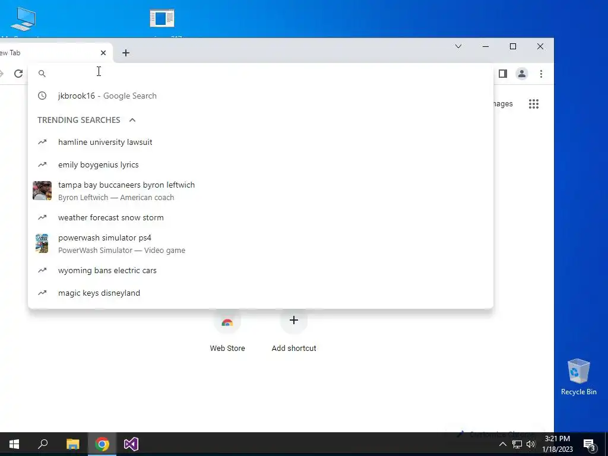Screen dimensions: 608x456
Task: Pick weather forecast snow storm suggestion
Action: point(261,217)
